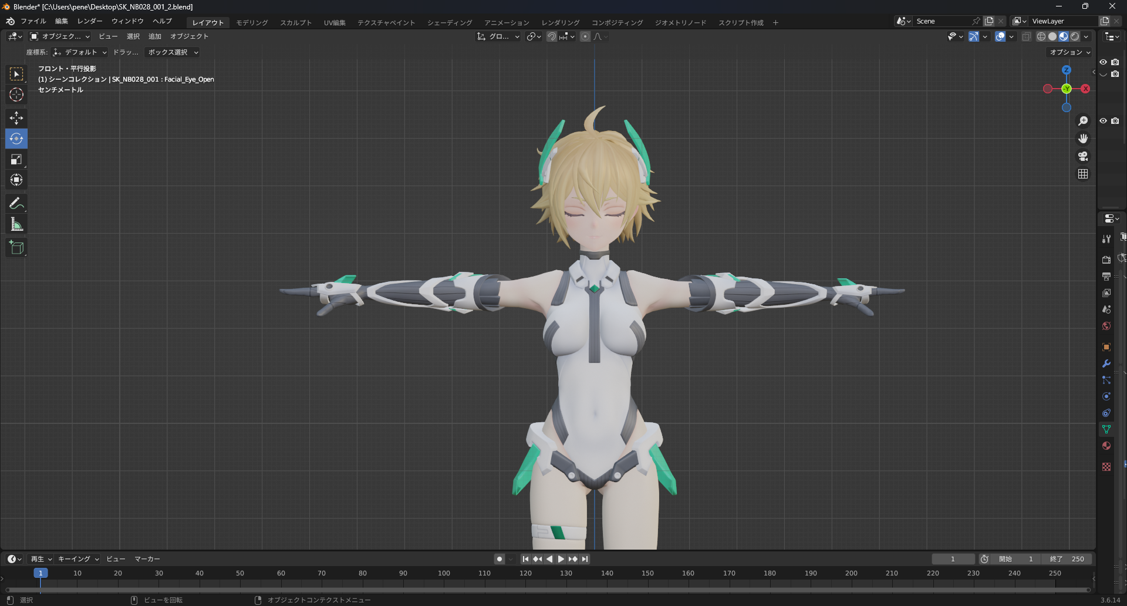Image resolution: width=1127 pixels, height=606 pixels.
Task: Toggle eye visibility of first outliner row
Action: pyautogui.click(x=1104, y=62)
